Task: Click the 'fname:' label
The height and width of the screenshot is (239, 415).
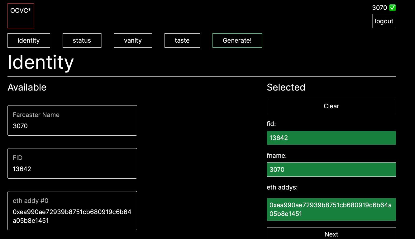Action: click(x=277, y=156)
